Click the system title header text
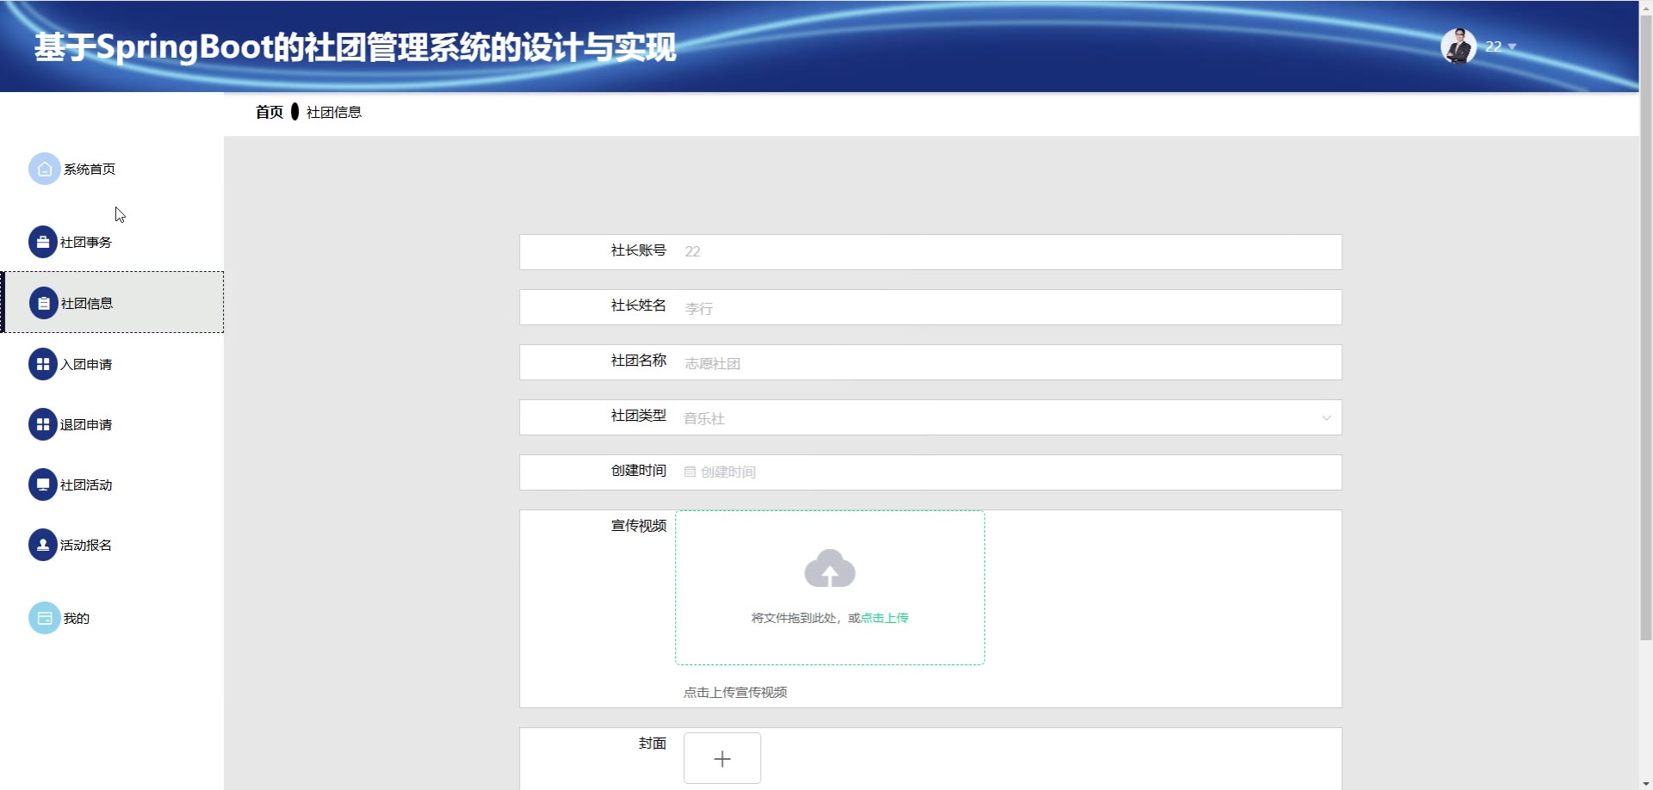Viewport: 1653px width, 790px height. click(x=356, y=47)
